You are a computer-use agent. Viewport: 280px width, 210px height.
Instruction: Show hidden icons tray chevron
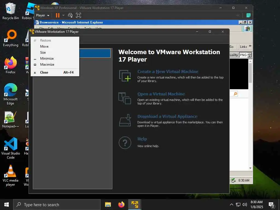click(231, 205)
